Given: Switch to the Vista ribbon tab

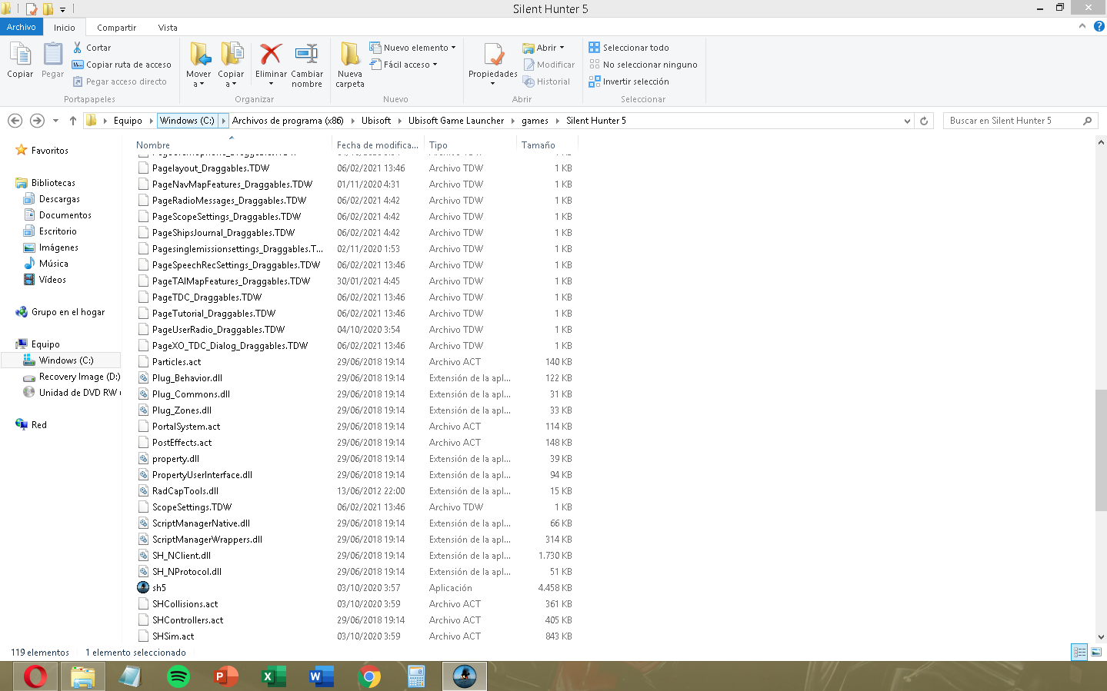Looking at the screenshot, I should [168, 28].
